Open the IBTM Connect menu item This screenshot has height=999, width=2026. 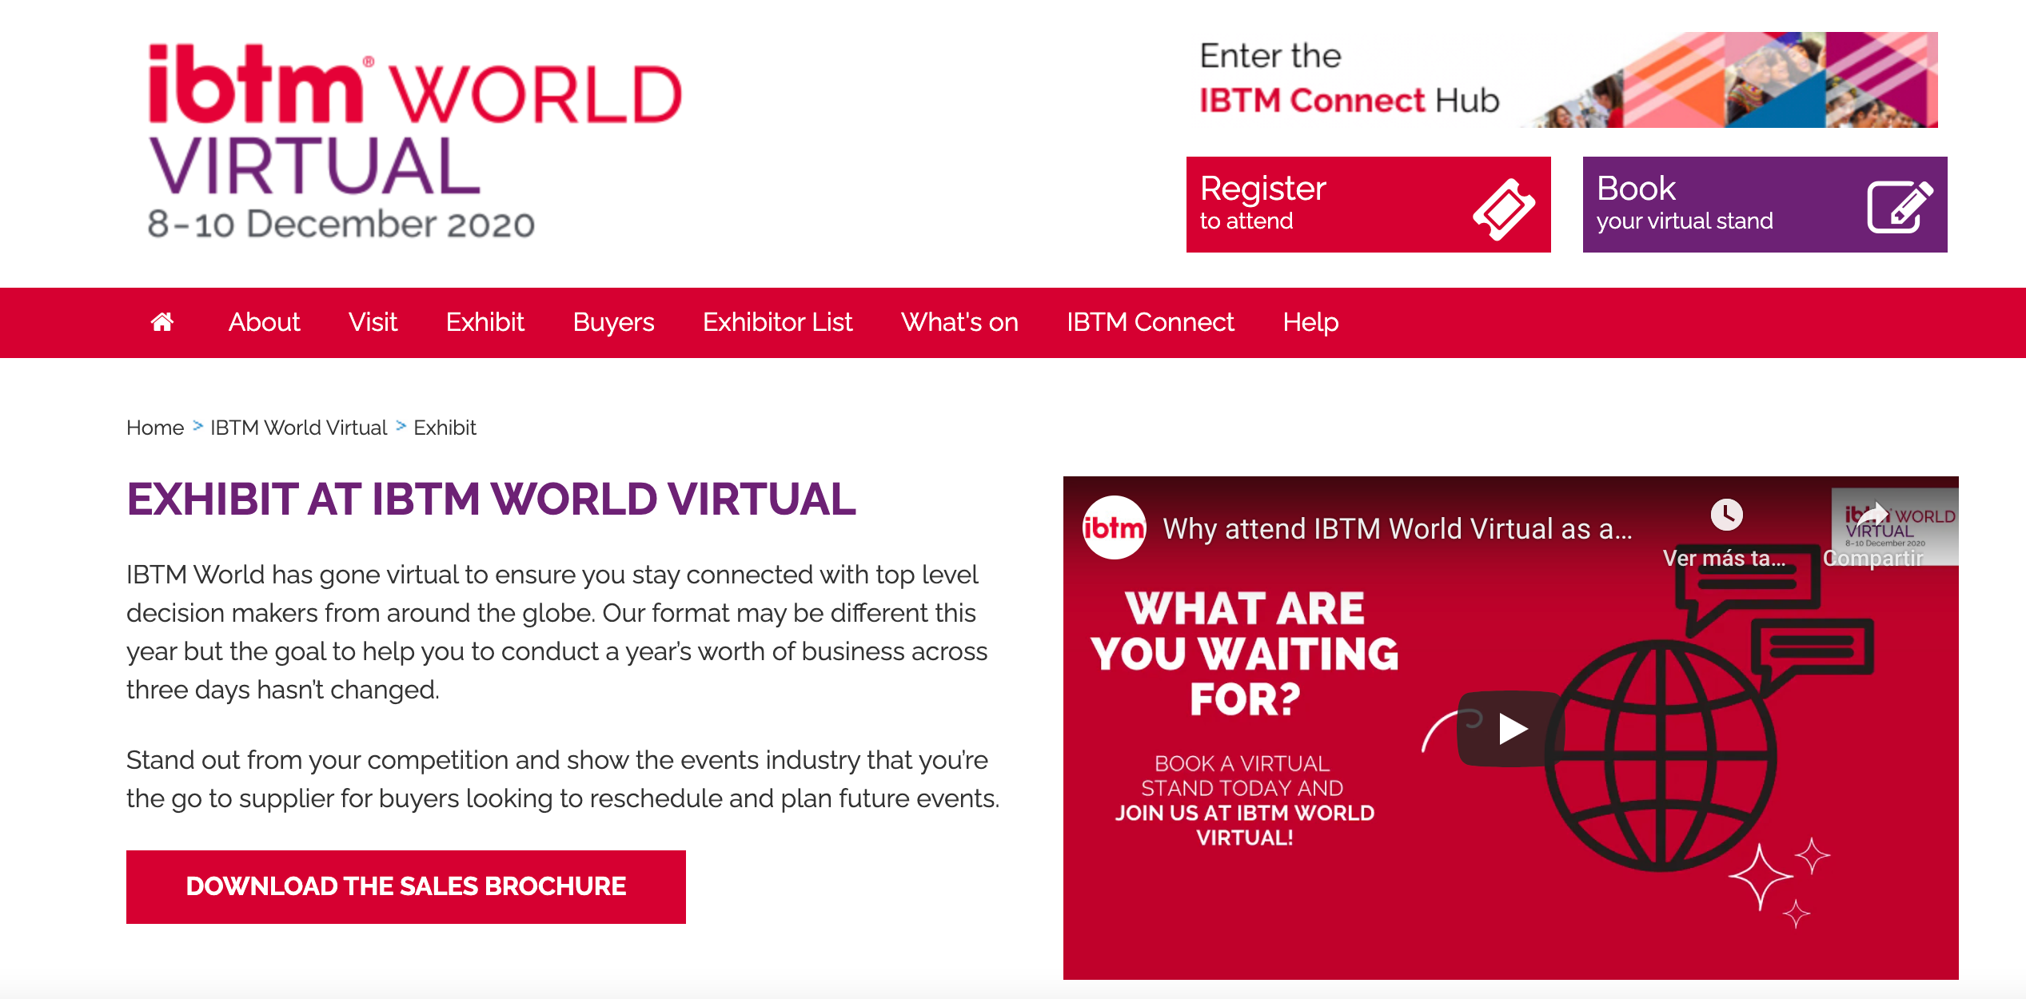point(1151,322)
